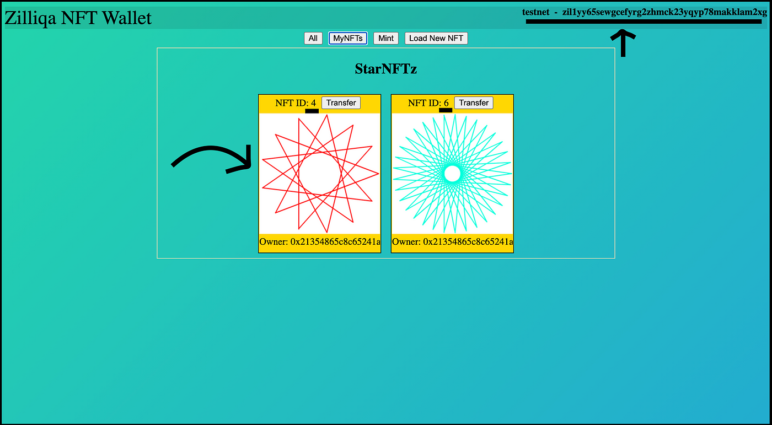This screenshot has width=772, height=425.
Task: Open the MyNFTs view
Action: [348, 38]
